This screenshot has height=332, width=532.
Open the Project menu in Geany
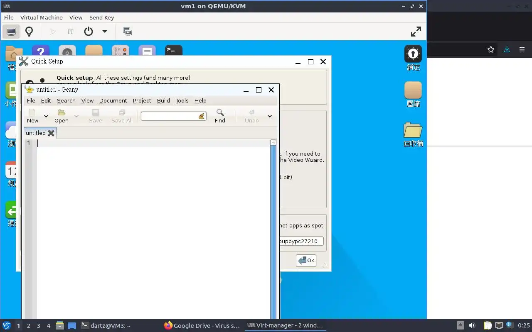tap(142, 100)
